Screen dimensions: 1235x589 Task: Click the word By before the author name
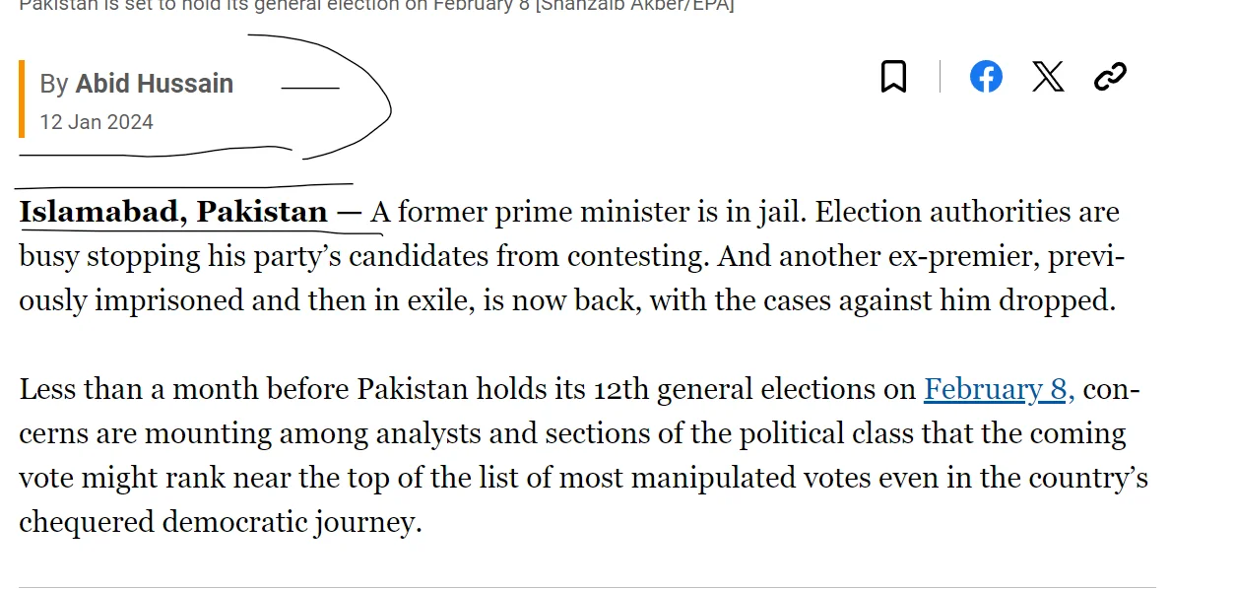pyautogui.click(x=53, y=85)
